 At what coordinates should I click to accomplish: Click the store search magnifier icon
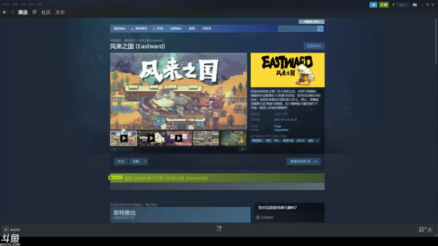click(320, 28)
